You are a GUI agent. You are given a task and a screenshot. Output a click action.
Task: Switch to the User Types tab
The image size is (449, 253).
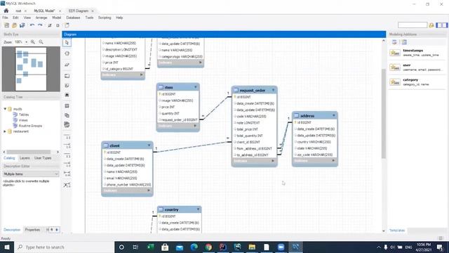pyautogui.click(x=43, y=158)
